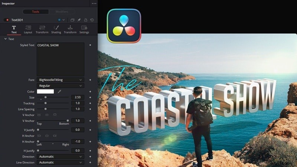
Task: Select H Anchor center alignment icon
Action: pos(47,136)
